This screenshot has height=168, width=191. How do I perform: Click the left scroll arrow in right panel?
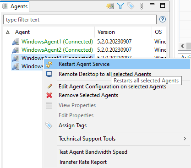pos(182,46)
